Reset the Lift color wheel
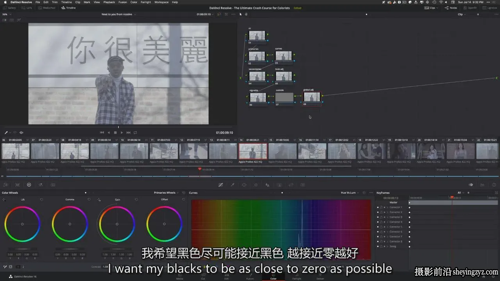Viewport: 500px width, 281px height. (x=41, y=199)
